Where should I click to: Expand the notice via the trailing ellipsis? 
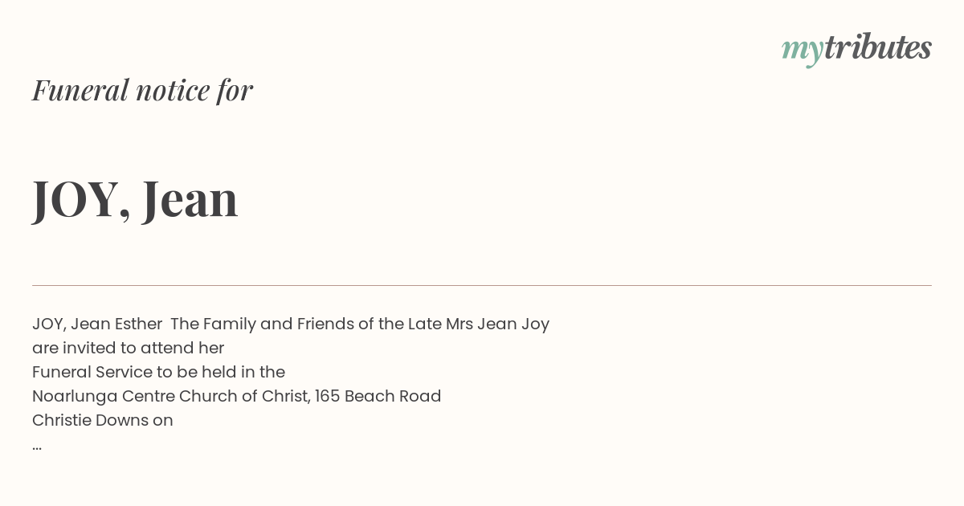tap(37, 447)
